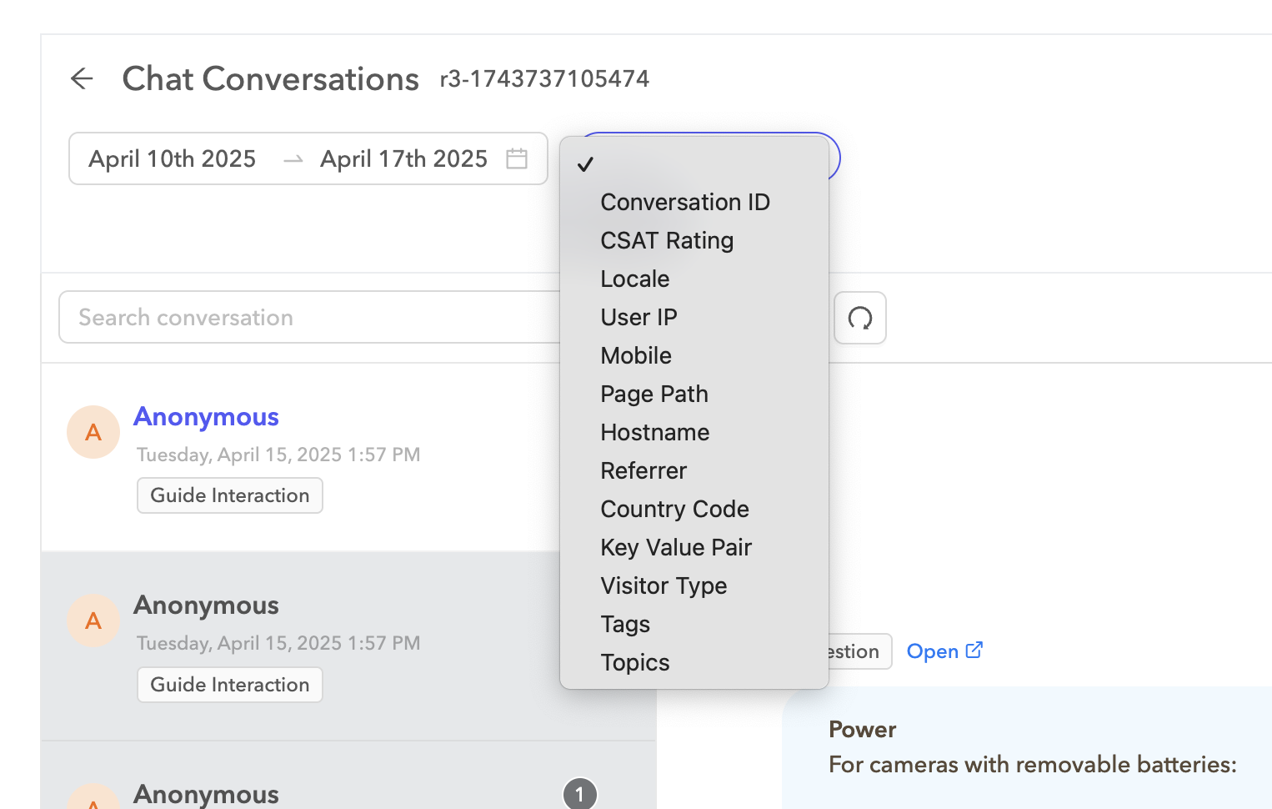
Task: Select User IP from the filter options
Action: coord(639,317)
